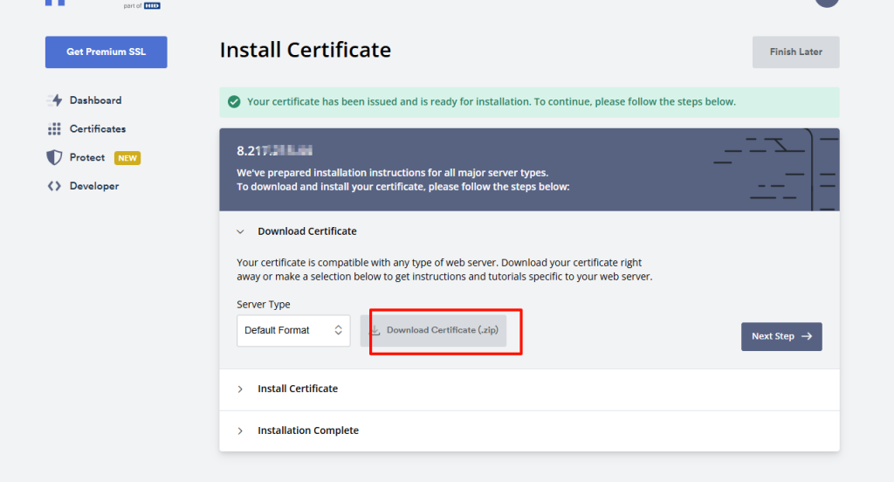Select the Developer sidebar menu item
Screen dimensions: 894x482
point(94,186)
